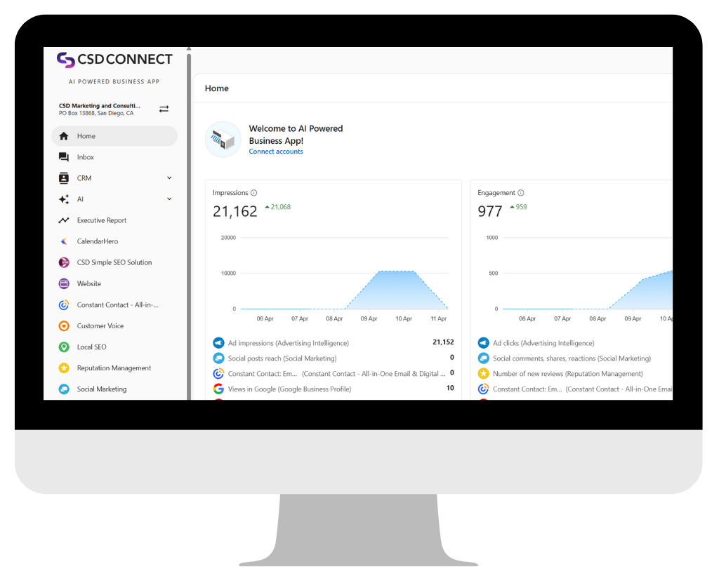Click the Executive Report trend icon

point(64,220)
